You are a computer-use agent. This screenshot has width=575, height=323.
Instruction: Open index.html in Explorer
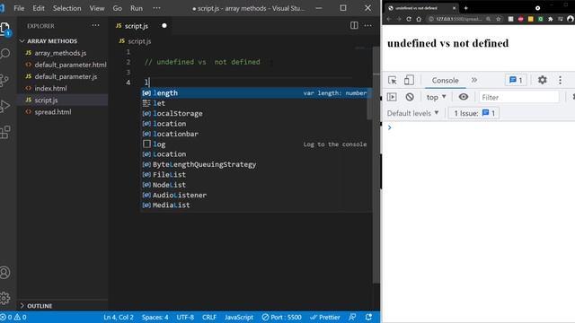point(50,88)
